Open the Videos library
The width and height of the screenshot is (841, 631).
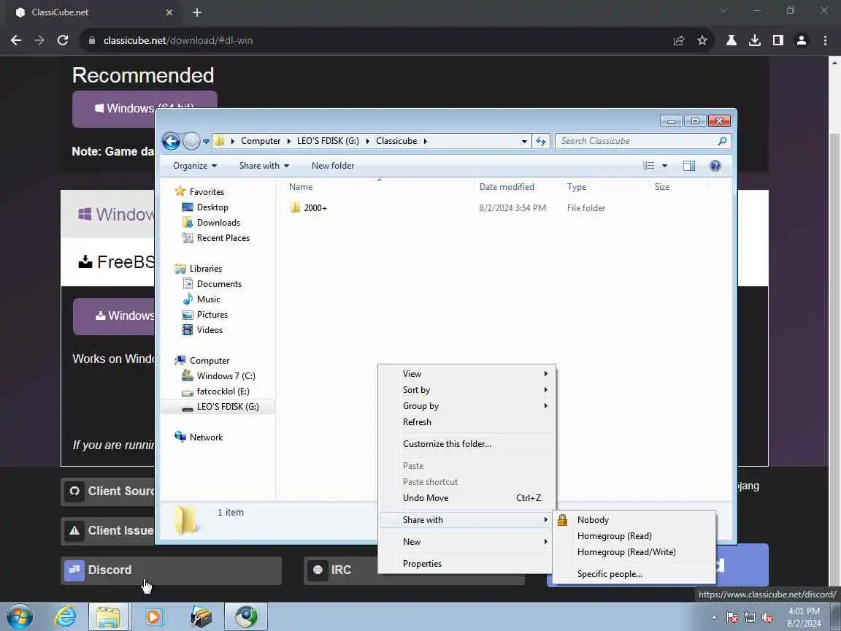click(210, 330)
